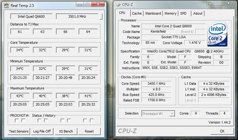Image resolution: width=238 pixels, height=140 pixels.
Task: Click the minimum temperature time 20:20:48
Action: pos(66,78)
